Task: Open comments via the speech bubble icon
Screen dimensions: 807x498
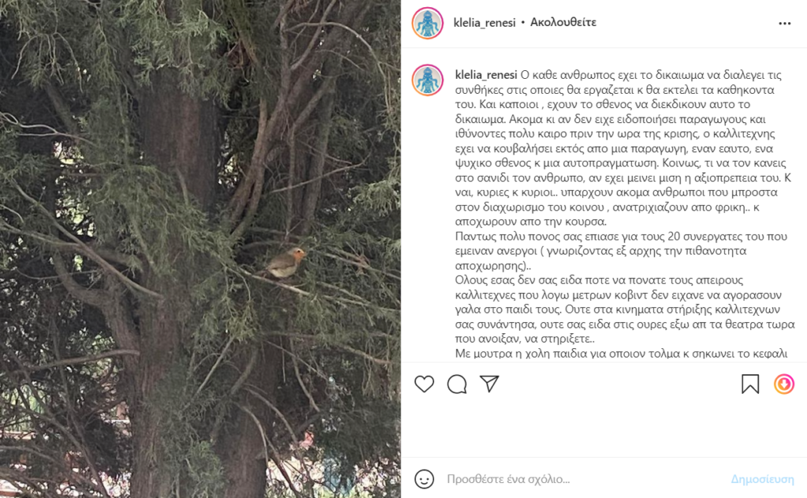Action: click(457, 384)
